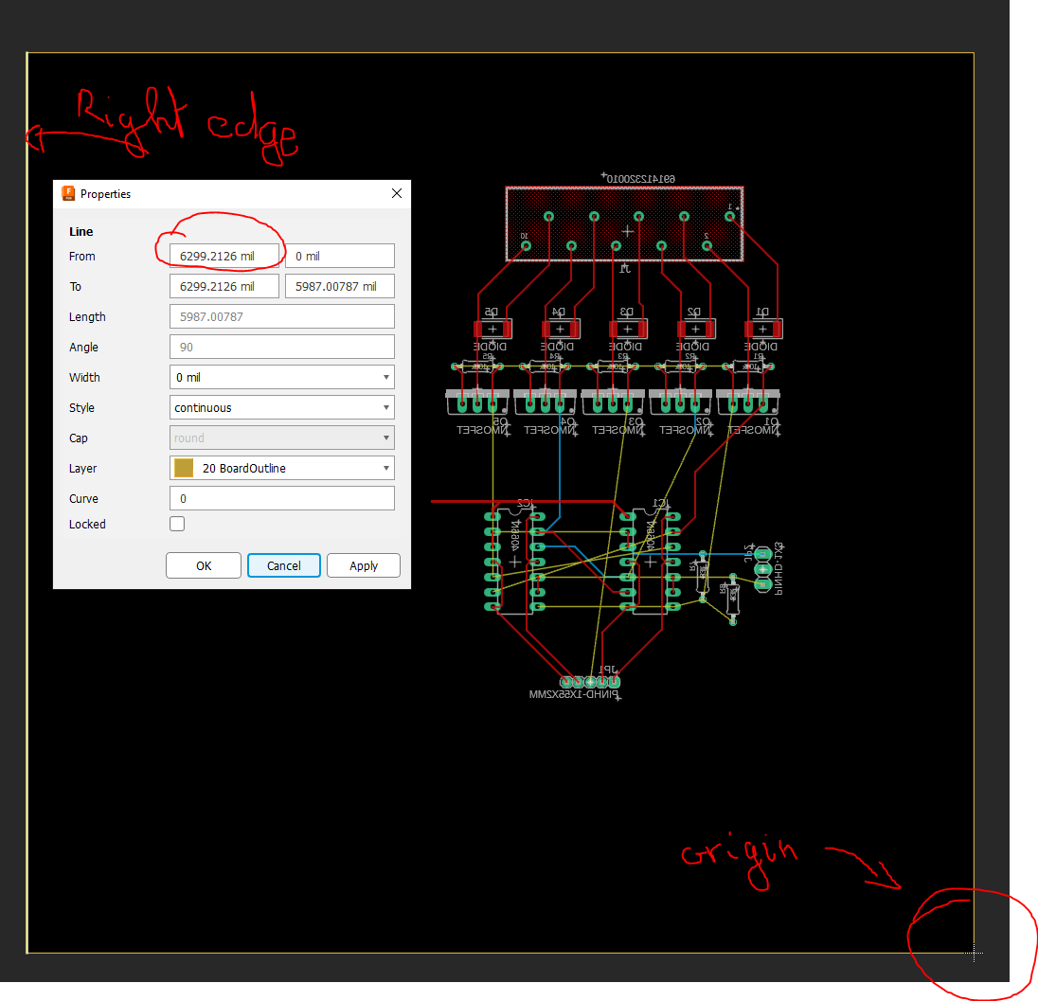Open the Style dropdown showing continuous
Viewport: 1038px width, 1001px height.
387,407
